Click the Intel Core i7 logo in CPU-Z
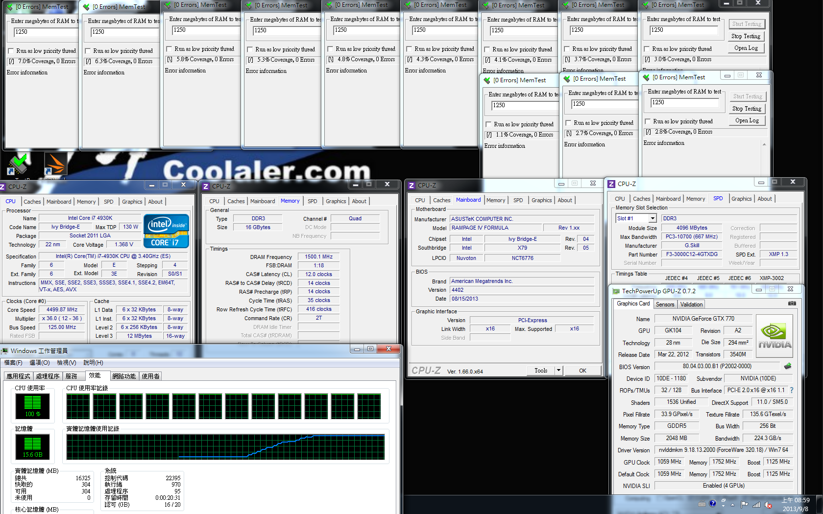 tap(166, 231)
